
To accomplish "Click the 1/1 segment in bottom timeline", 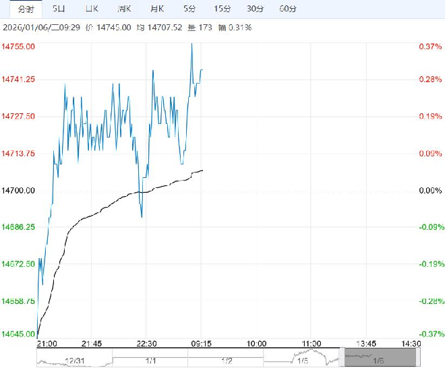I will click(150, 359).
